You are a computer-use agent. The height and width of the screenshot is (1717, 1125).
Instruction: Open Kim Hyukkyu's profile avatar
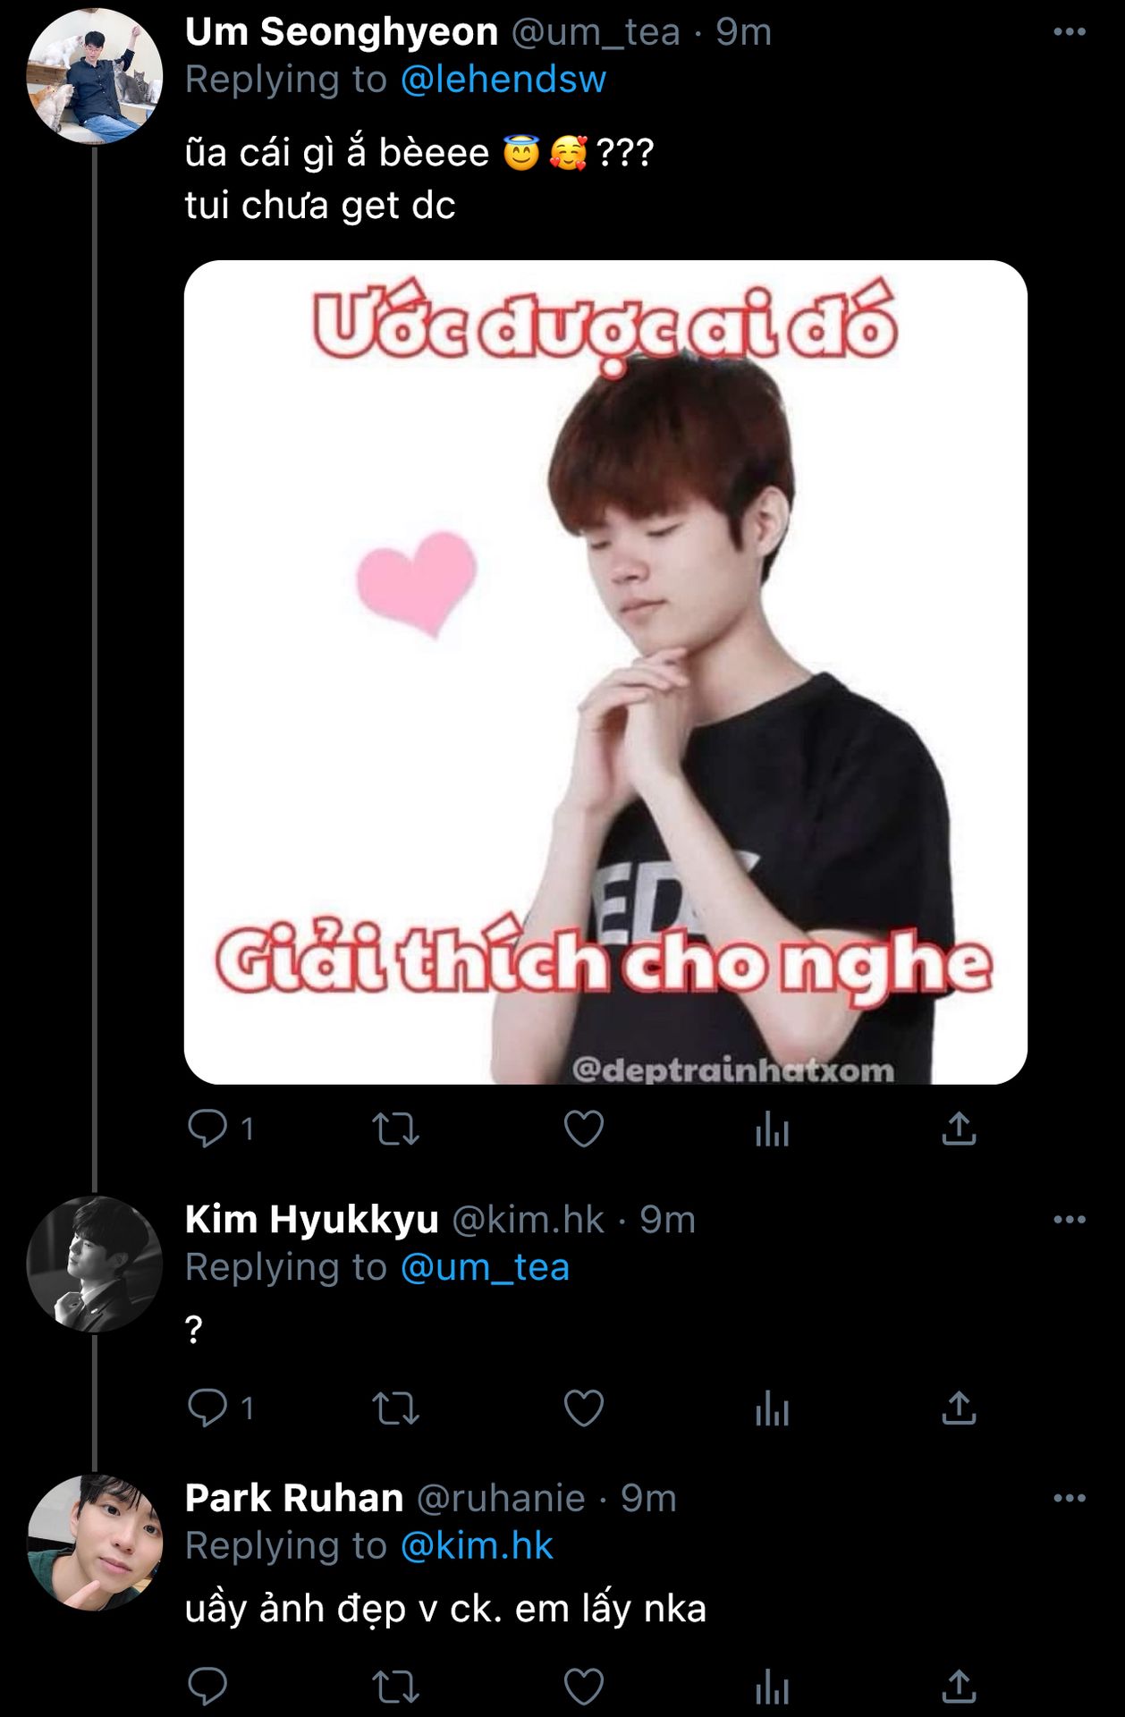tap(95, 1264)
